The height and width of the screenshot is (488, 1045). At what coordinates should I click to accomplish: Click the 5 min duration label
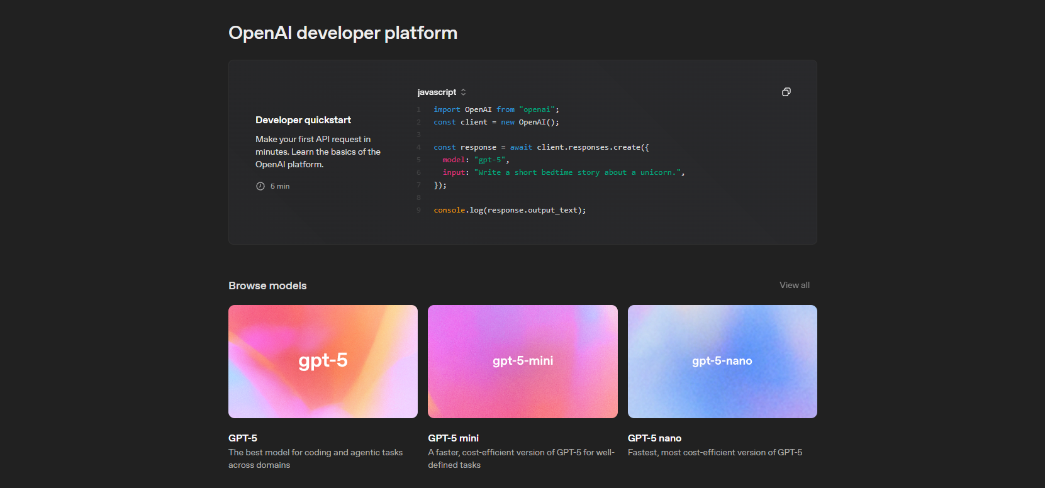tap(280, 186)
